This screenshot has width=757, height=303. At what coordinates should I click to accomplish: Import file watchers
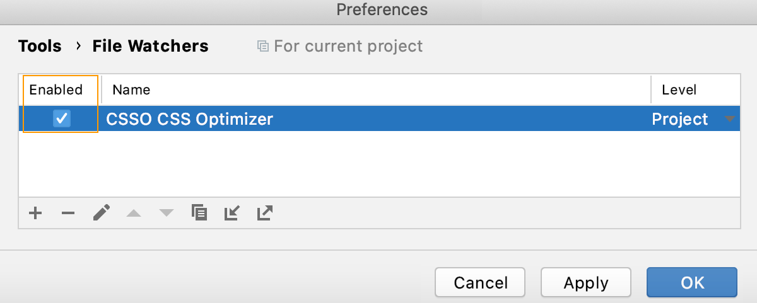(x=232, y=214)
